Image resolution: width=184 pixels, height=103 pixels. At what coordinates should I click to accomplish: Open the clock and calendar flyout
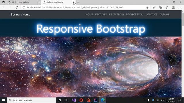pyautogui.click(x=171, y=100)
